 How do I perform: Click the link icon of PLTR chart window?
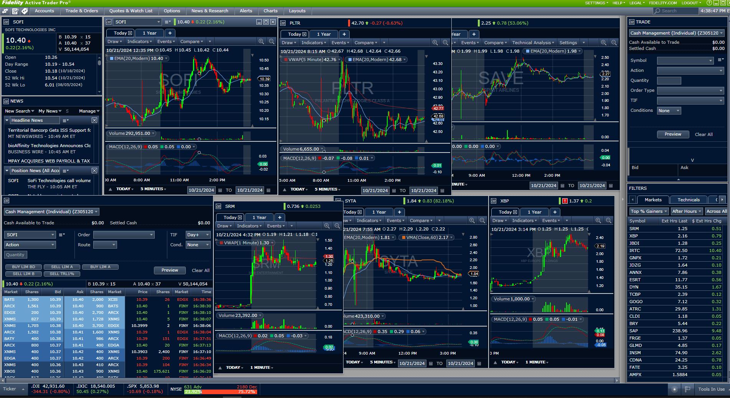pyautogui.click(x=283, y=23)
